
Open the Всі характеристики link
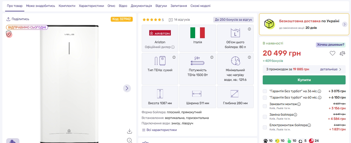159,130
